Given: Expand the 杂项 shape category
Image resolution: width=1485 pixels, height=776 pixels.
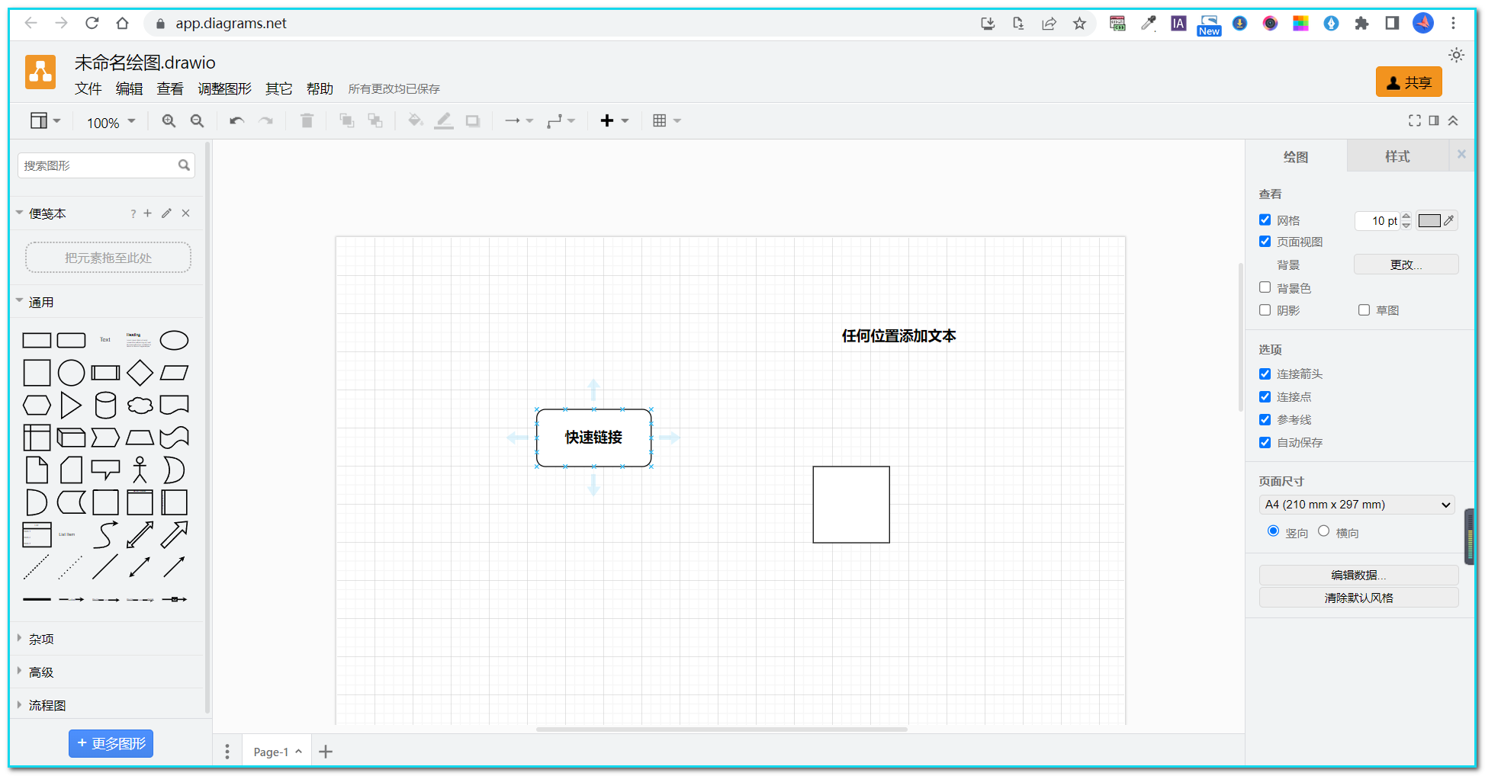Looking at the screenshot, I should click(41, 639).
